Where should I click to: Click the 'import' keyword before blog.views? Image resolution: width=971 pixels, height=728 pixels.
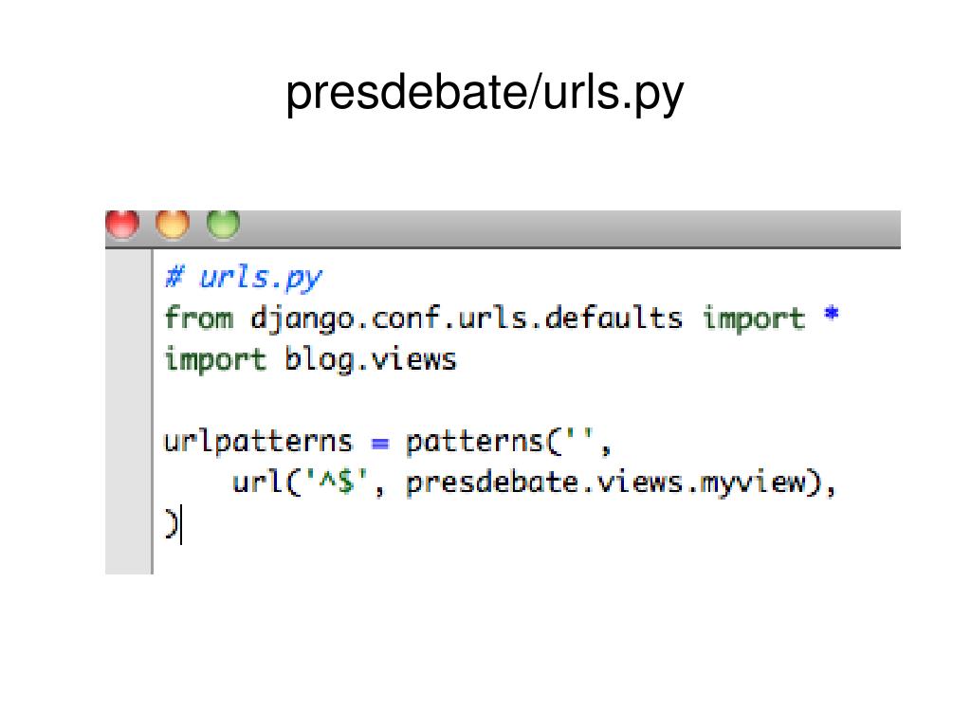215,360
